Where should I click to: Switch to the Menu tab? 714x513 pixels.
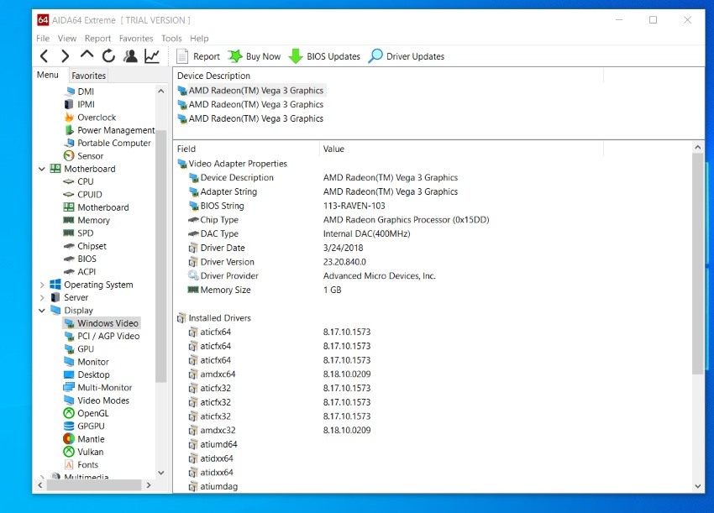tap(48, 75)
